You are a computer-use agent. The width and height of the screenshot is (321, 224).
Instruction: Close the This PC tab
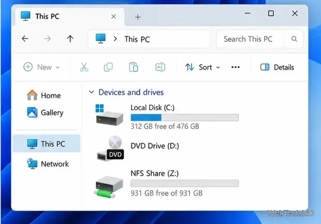[x=113, y=17]
